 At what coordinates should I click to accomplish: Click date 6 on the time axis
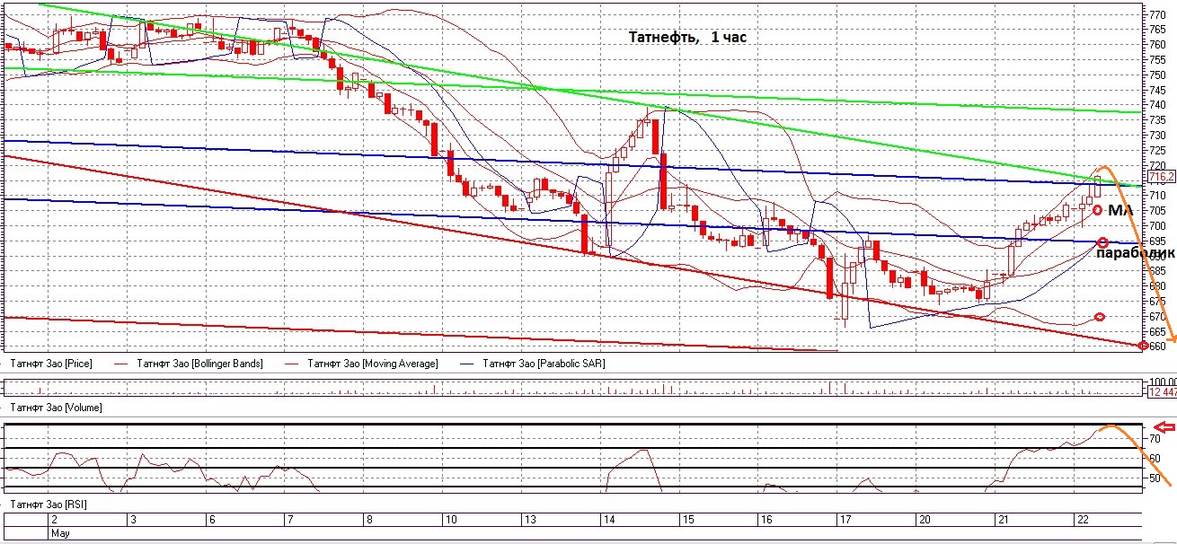point(211,521)
